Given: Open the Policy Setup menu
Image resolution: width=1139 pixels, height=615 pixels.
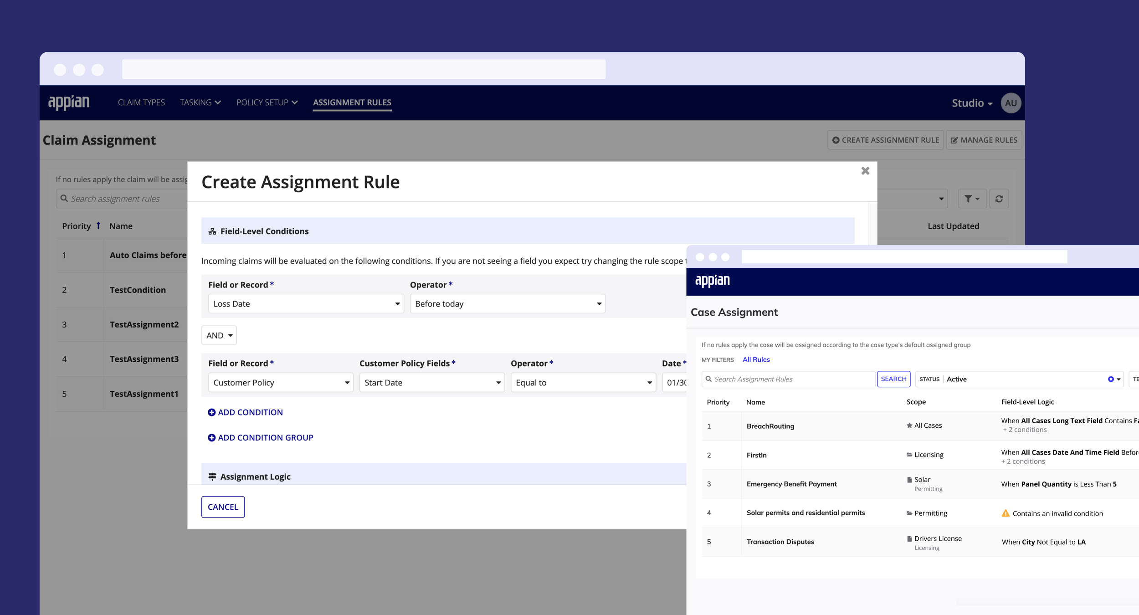Looking at the screenshot, I should 267,102.
